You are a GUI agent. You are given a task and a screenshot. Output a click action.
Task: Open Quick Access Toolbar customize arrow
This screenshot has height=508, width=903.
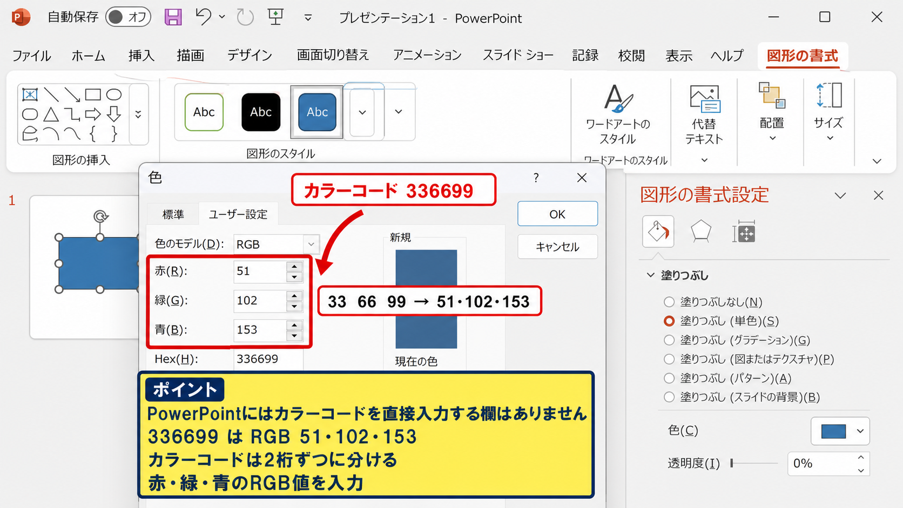click(x=308, y=18)
